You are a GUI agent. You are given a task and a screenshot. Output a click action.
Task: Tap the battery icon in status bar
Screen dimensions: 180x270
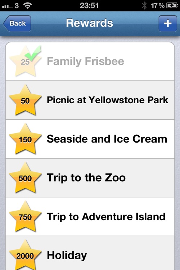tap(172, 6)
